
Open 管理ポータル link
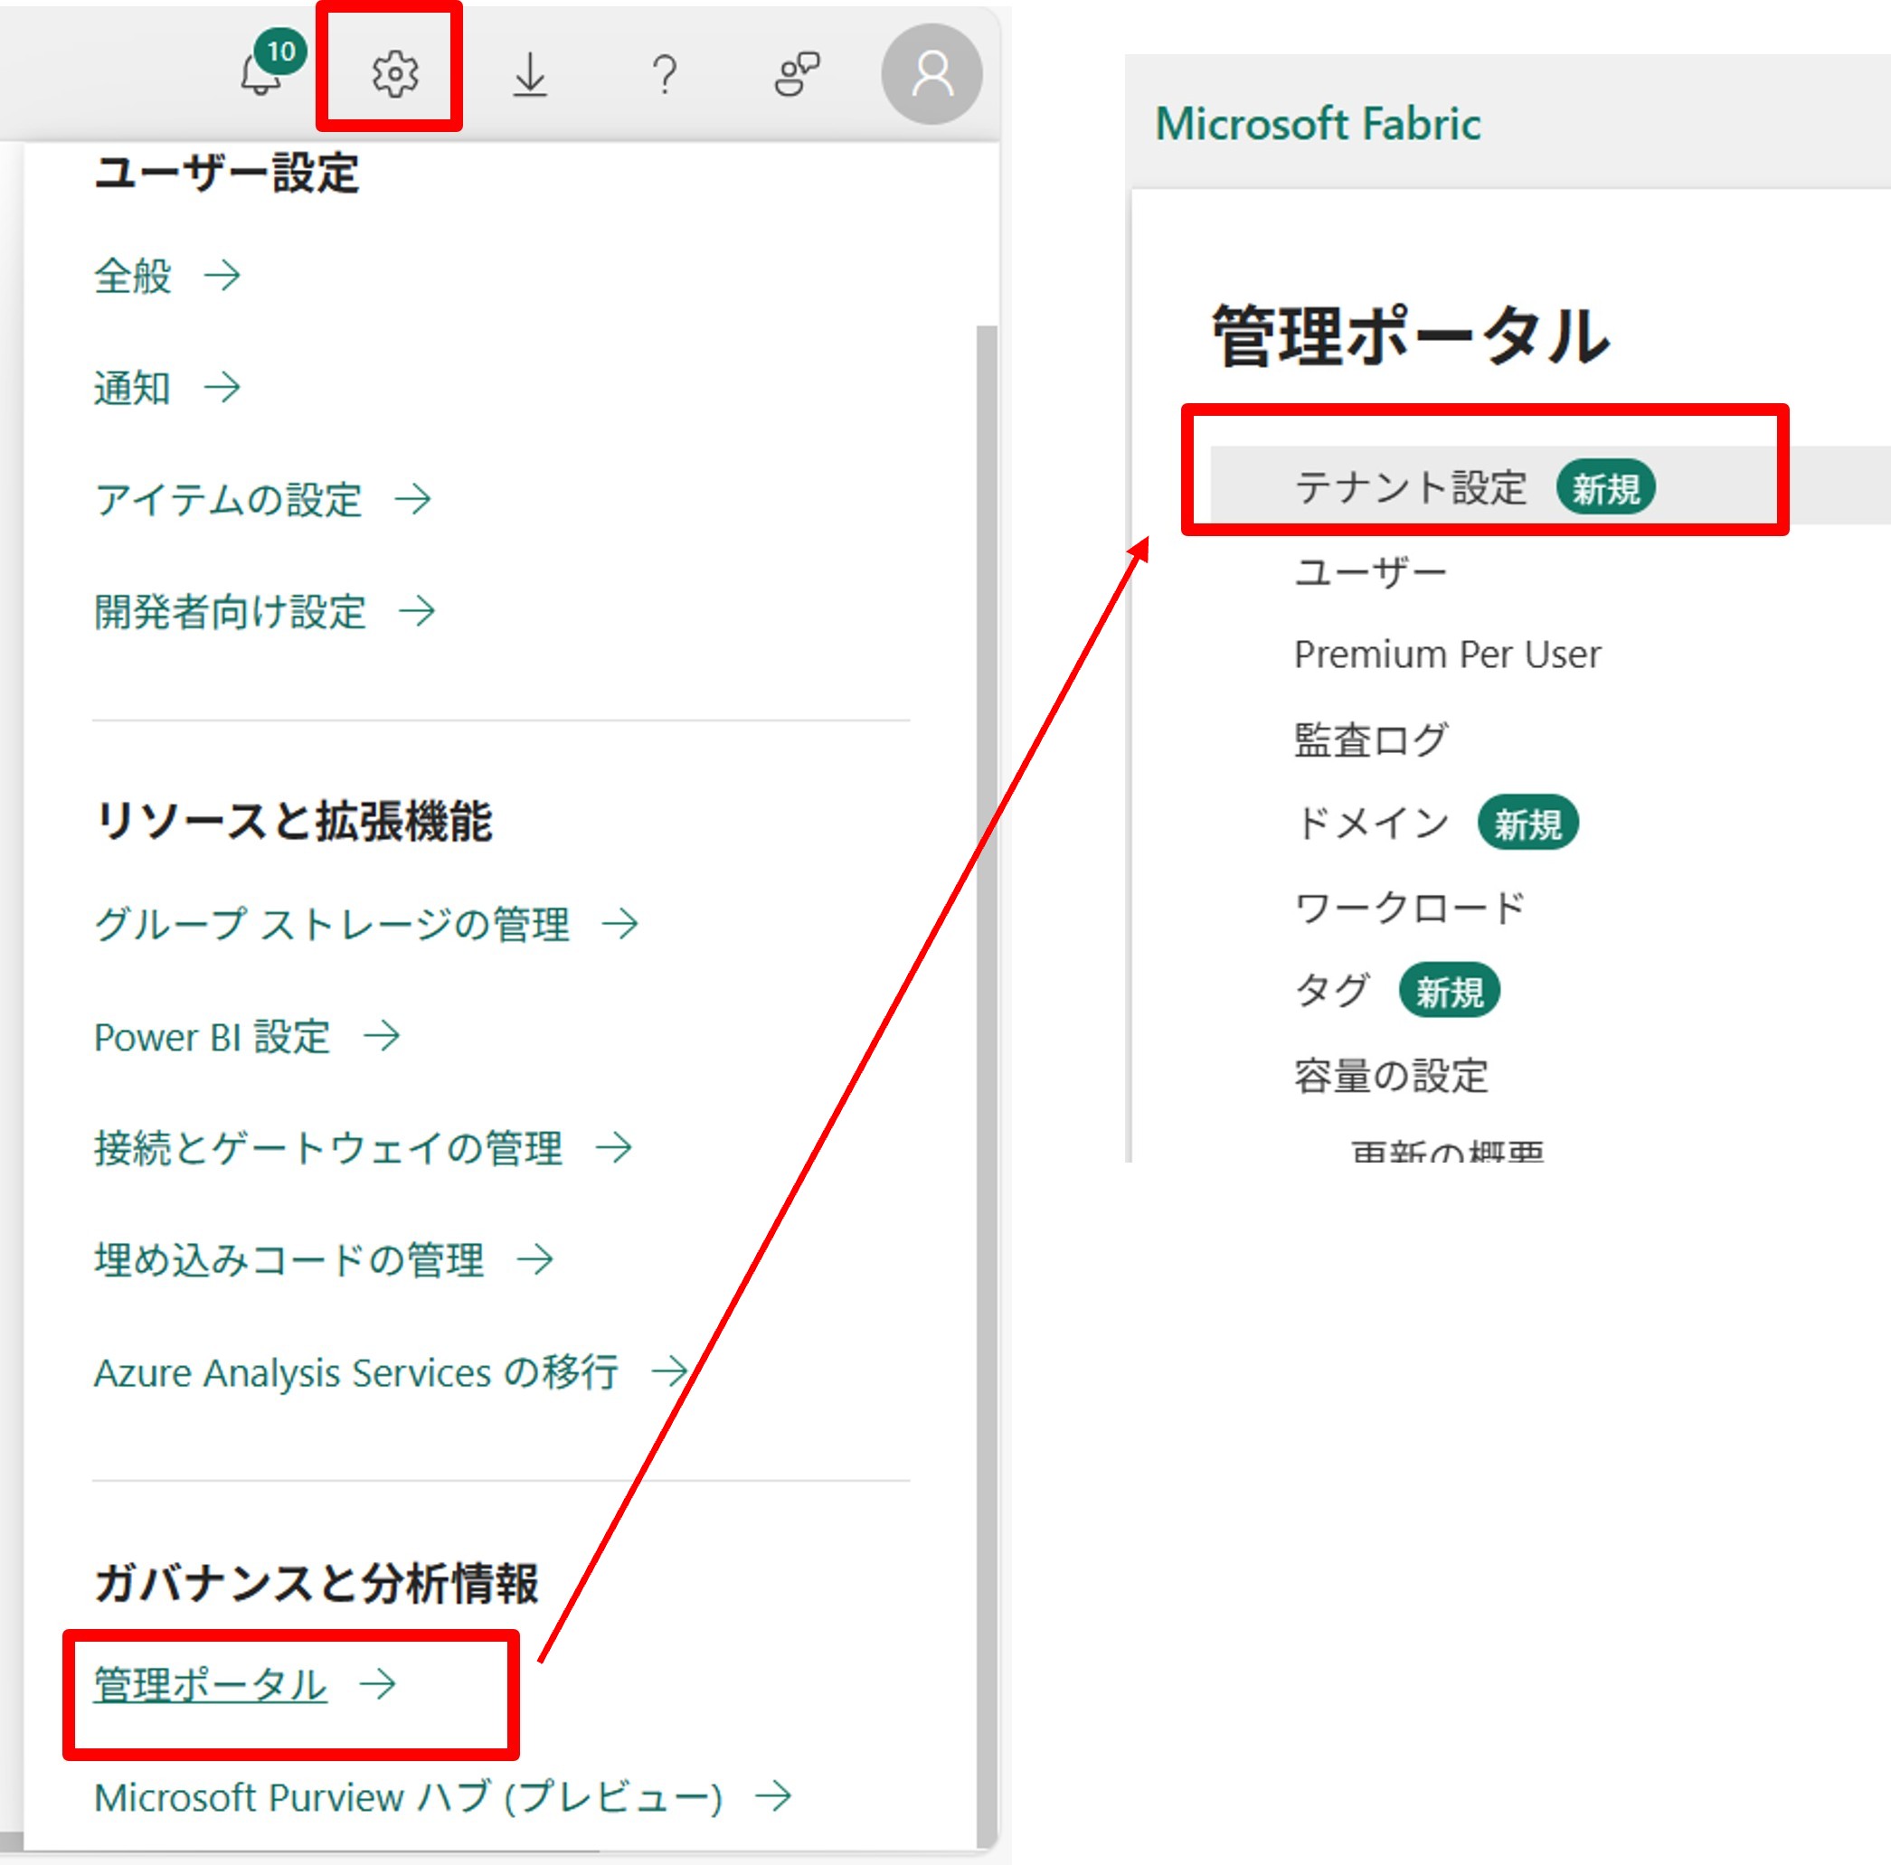(246, 1684)
